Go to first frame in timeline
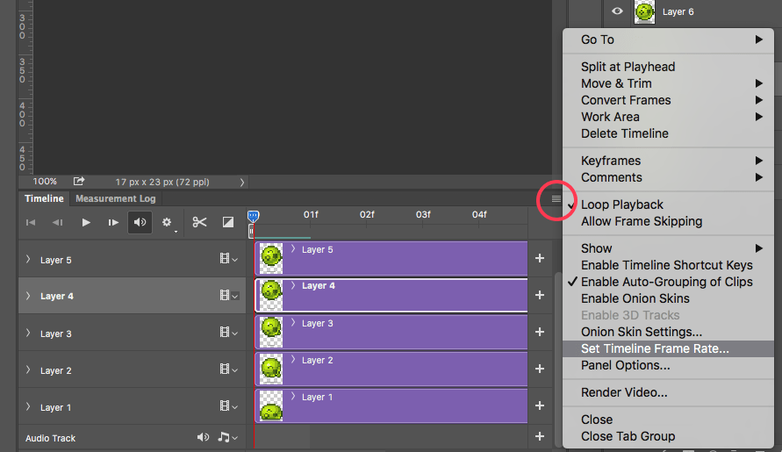This screenshot has width=782, height=452. (x=31, y=223)
